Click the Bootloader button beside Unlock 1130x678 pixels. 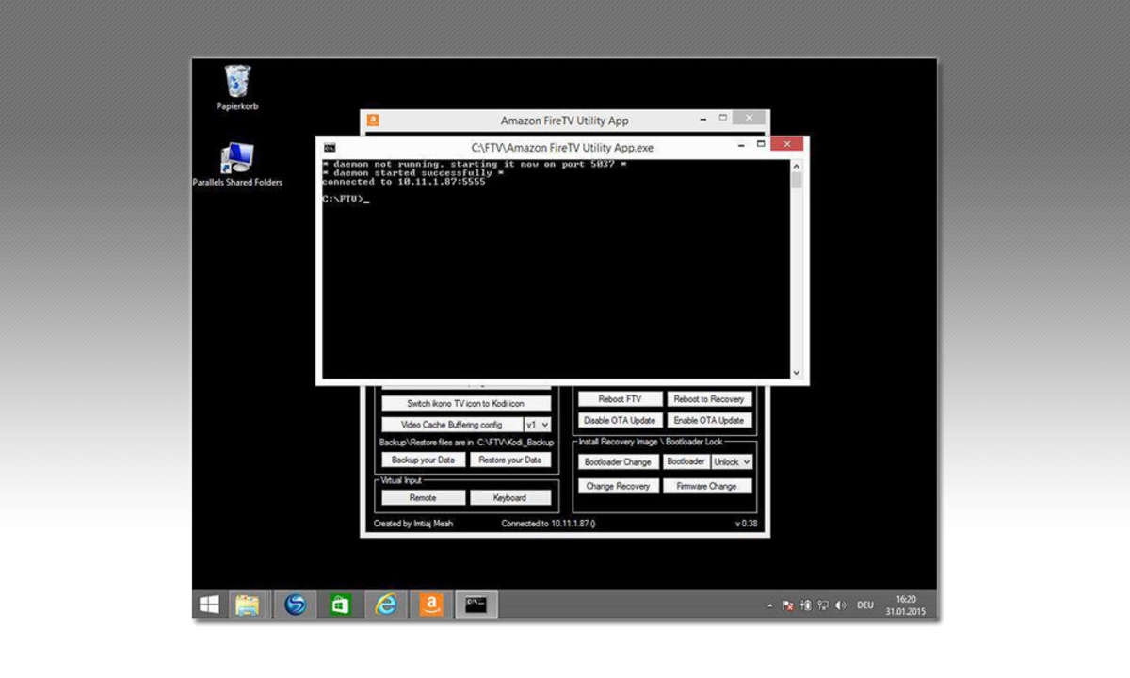[686, 461]
